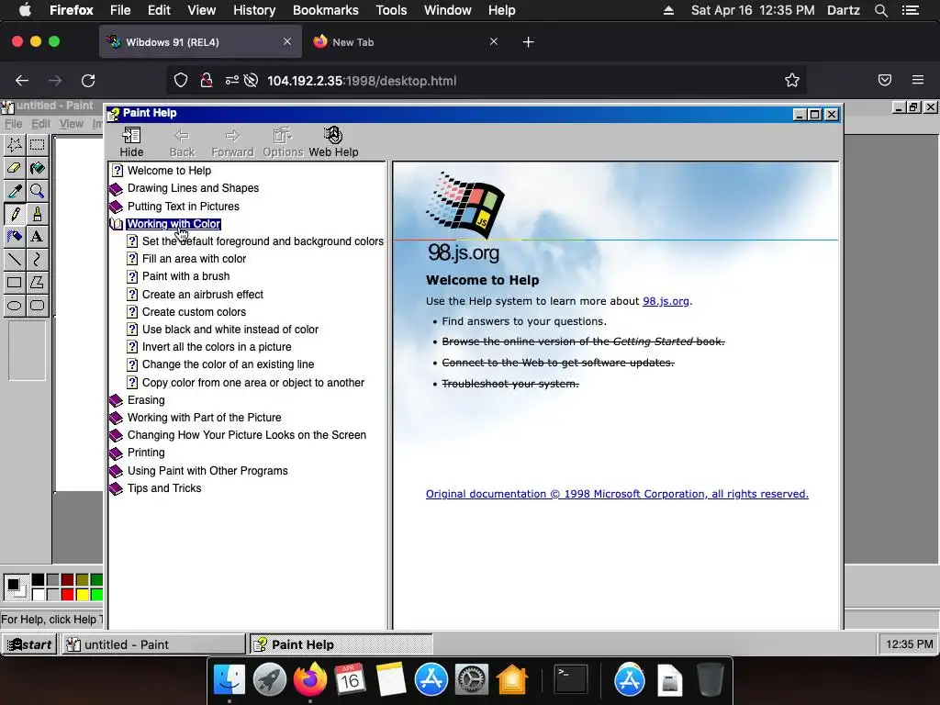Switch to untitled - Paint taskbar button
This screenshot has width=940, height=705.
coord(154,644)
